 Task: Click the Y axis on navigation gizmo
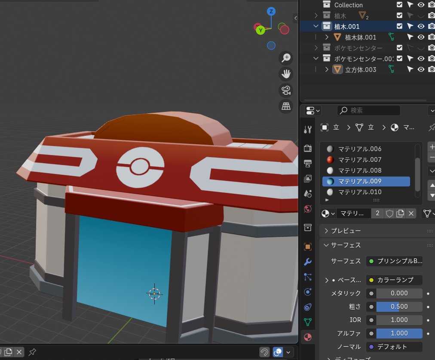[x=260, y=30]
